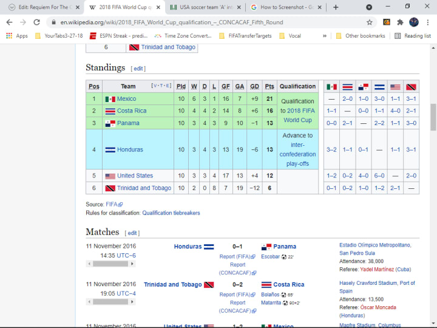Open the 2018 FIFA World Cup qualification link
This screenshot has width=437, height=328.
point(300,115)
